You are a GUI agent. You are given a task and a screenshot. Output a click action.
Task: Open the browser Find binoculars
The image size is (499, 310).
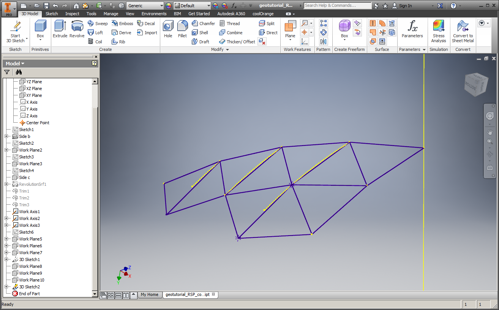tap(19, 72)
